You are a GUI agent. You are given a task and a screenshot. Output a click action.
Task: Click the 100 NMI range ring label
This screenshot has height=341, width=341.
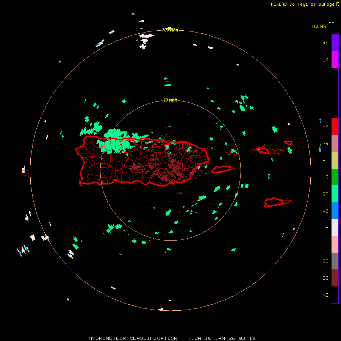pyautogui.click(x=170, y=30)
